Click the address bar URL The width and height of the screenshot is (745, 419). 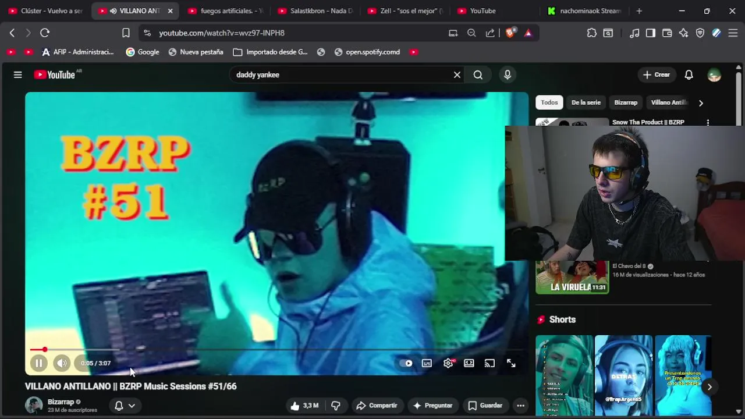pyautogui.click(x=222, y=33)
